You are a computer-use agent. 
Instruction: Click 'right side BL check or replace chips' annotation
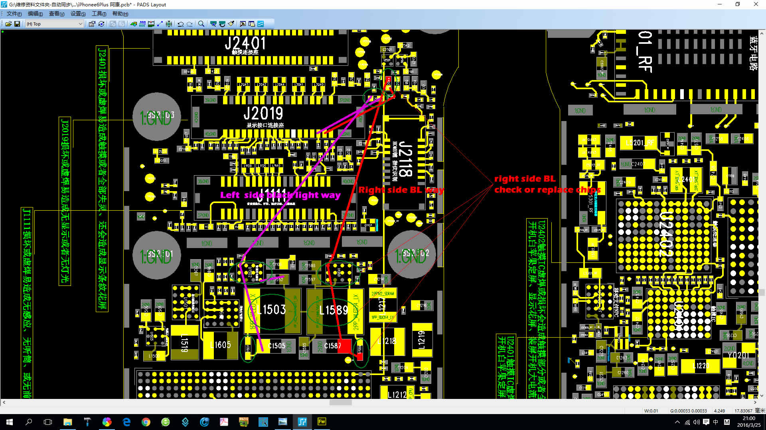pos(547,184)
